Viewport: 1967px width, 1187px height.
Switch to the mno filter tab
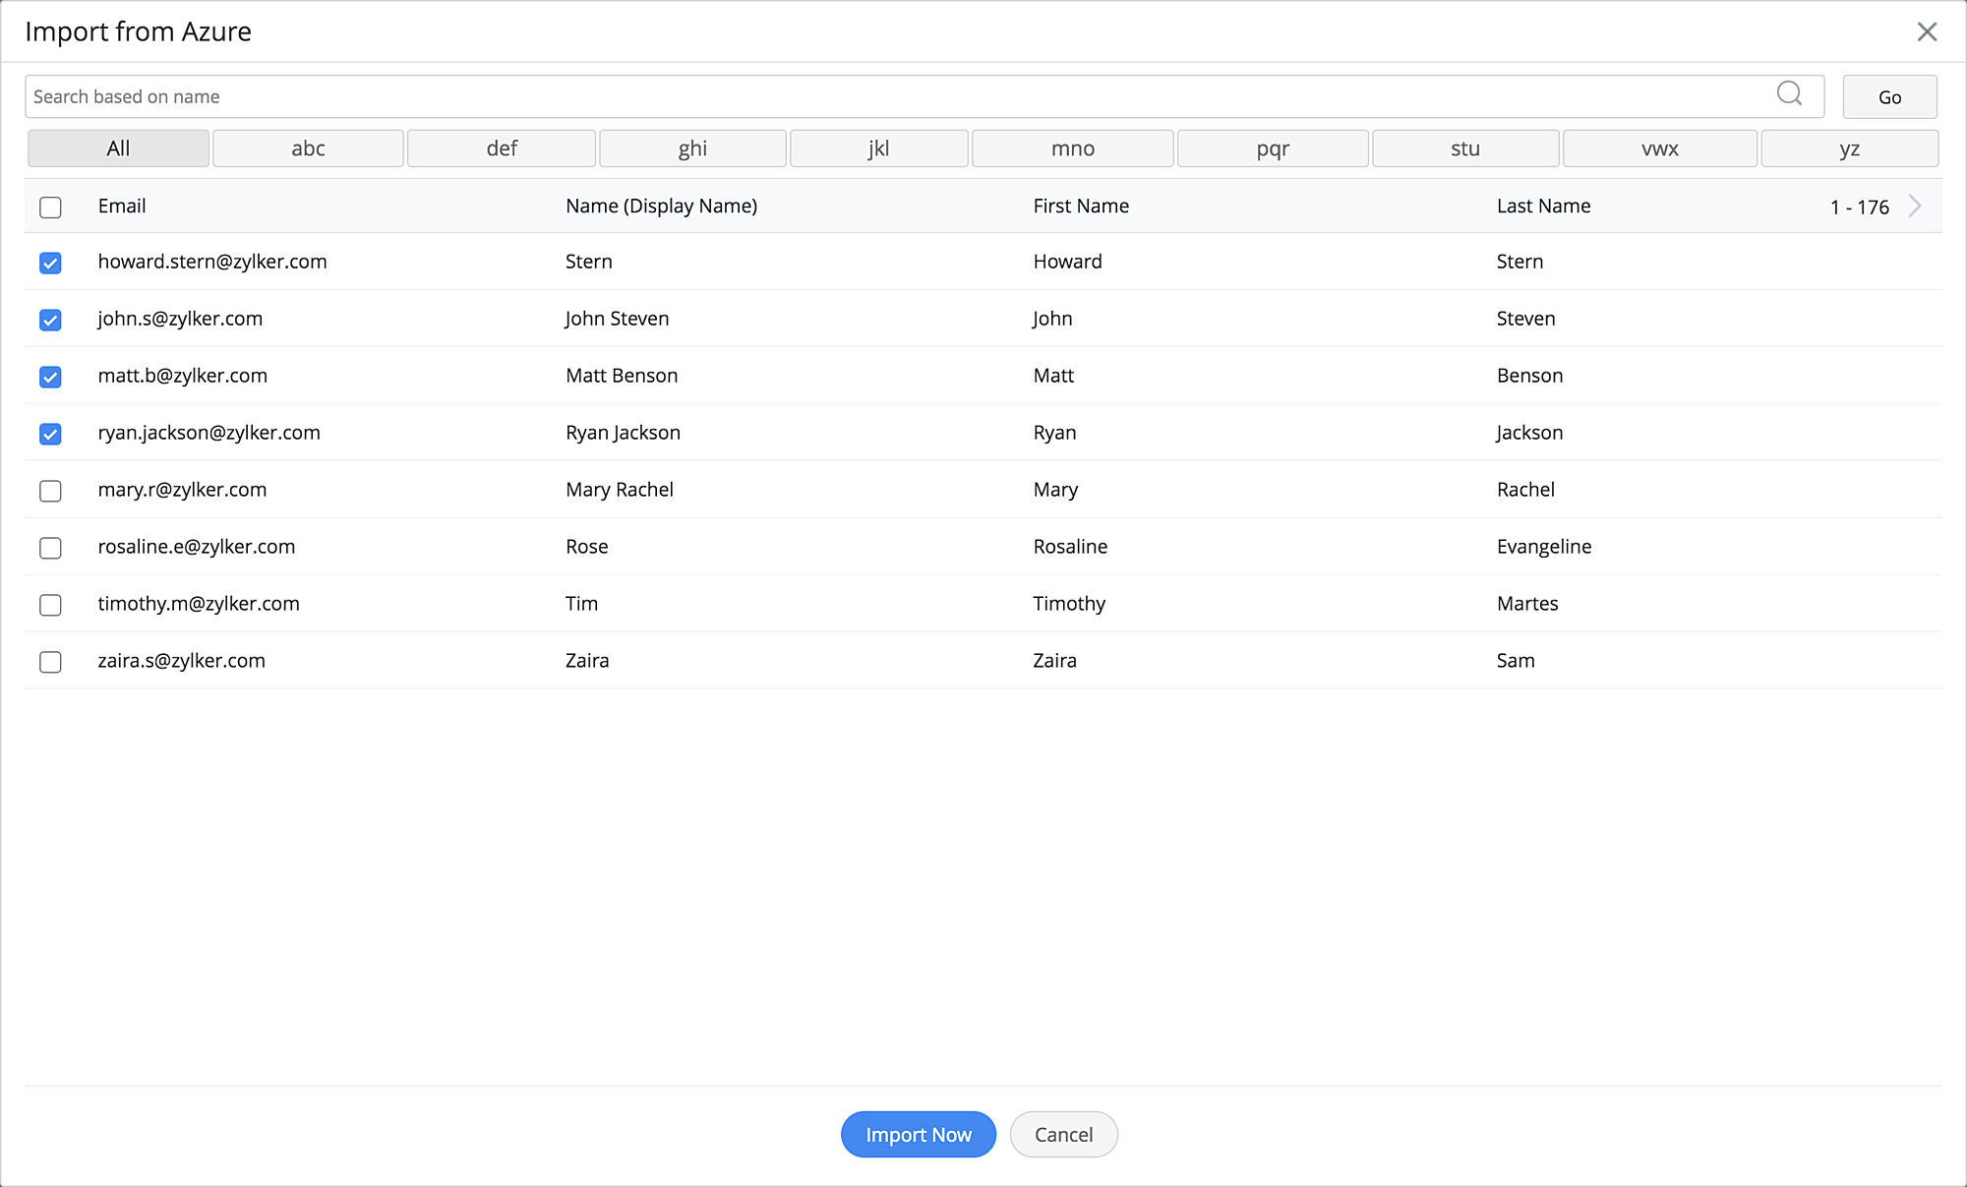click(1072, 148)
